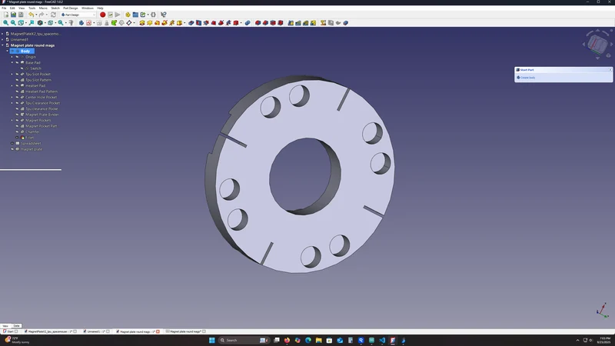Collapse the Base Pad node

tap(12, 62)
